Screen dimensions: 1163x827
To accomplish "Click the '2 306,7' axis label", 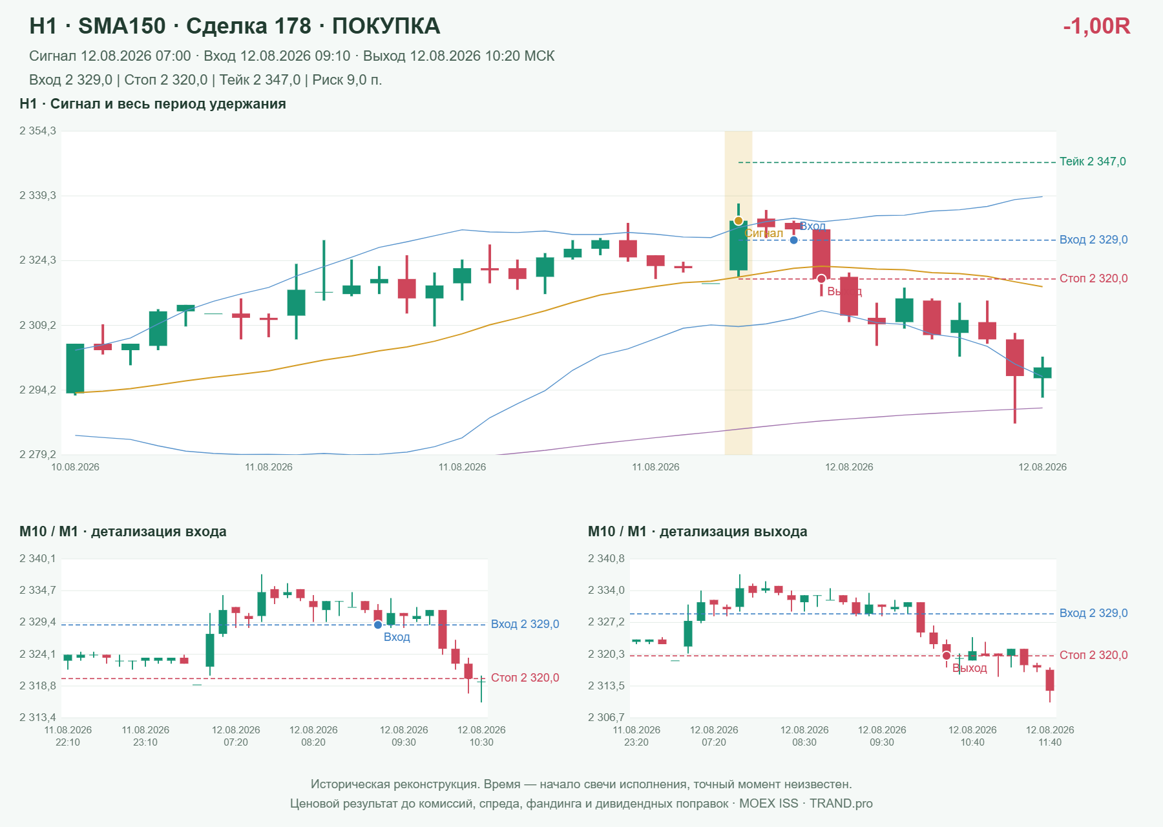I will [606, 718].
